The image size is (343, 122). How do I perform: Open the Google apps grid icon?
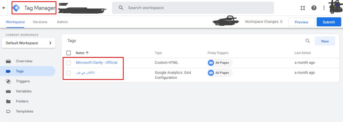(303, 8)
